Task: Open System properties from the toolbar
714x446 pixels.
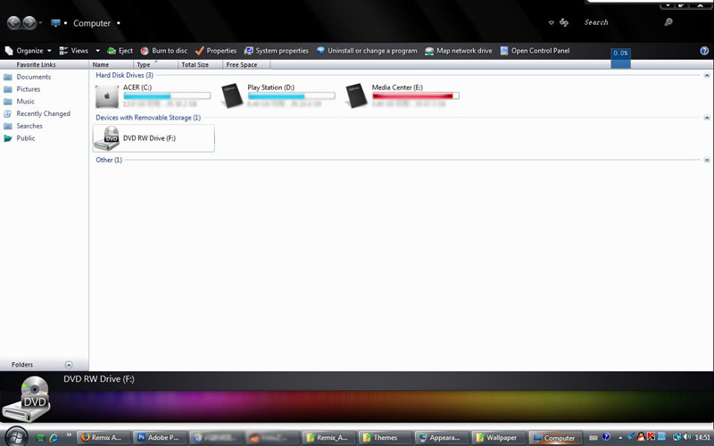Action: (276, 51)
